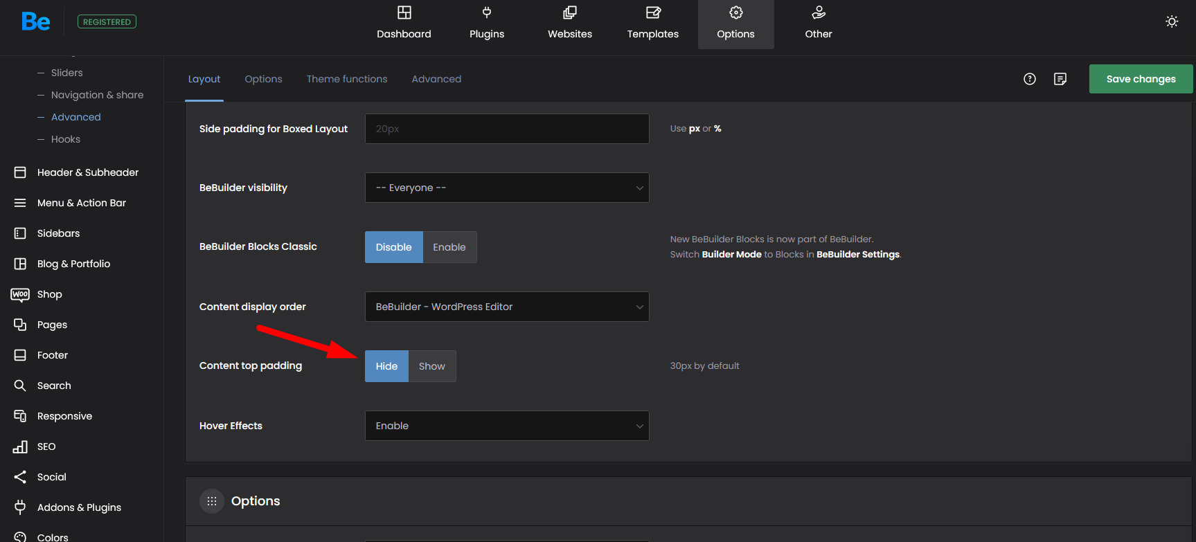Screen dimensions: 1196x542
Task: Click the Side padding for Boxed Layout field
Action: pyautogui.click(x=507, y=129)
